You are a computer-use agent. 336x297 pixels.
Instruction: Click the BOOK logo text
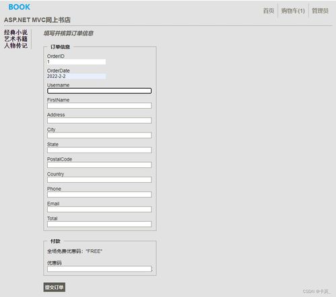click(20, 7)
